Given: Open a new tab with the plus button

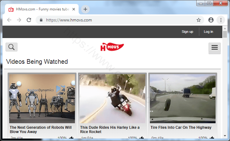Looking at the screenshot, I should (x=85, y=9).
